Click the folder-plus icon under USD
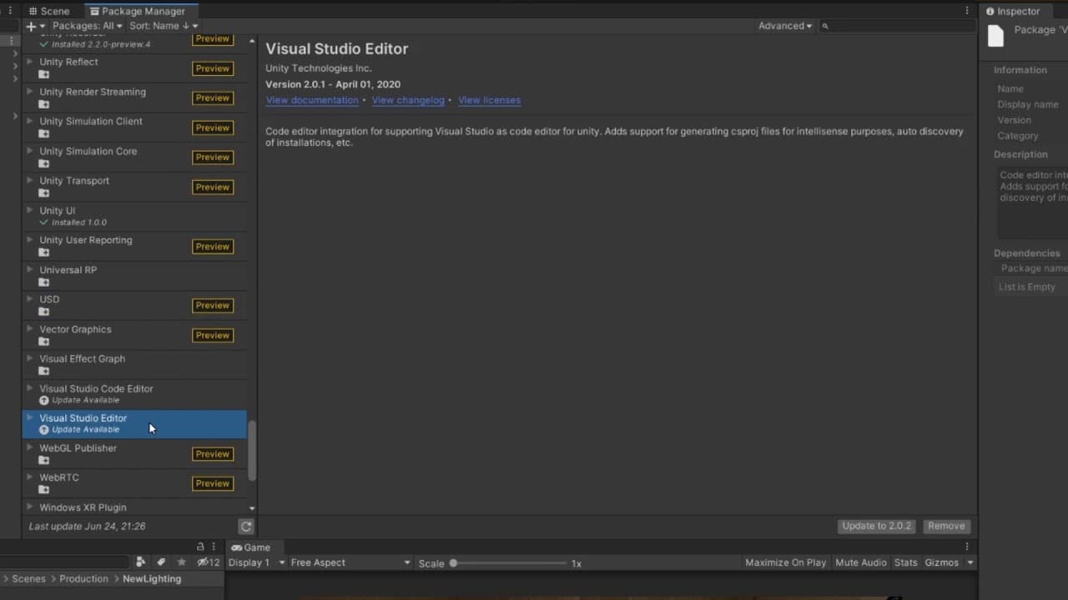 pos(44,312)
